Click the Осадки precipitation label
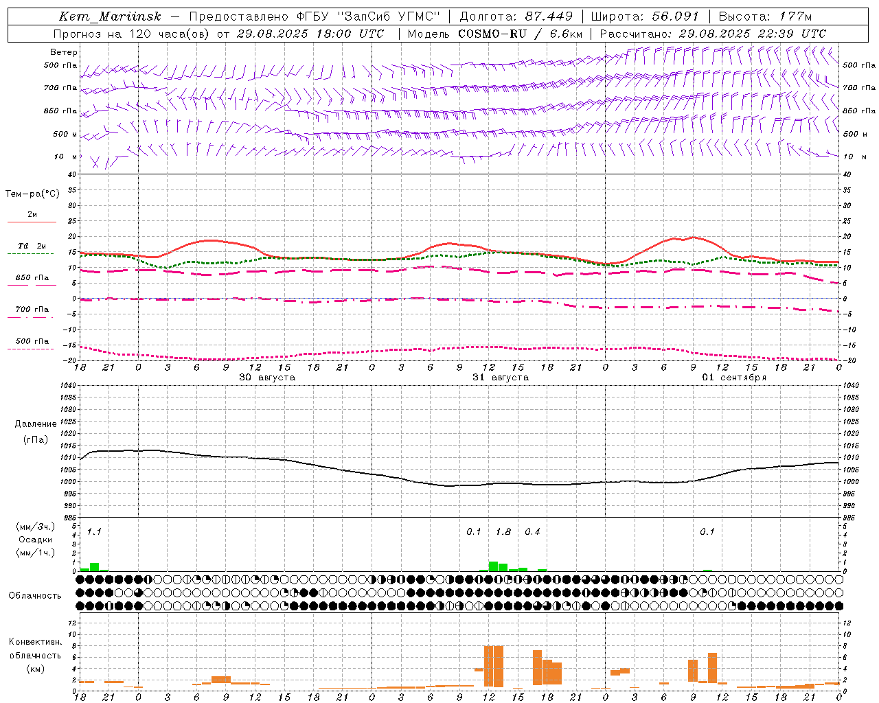The image size is (879, 703). tap(36, 540)
